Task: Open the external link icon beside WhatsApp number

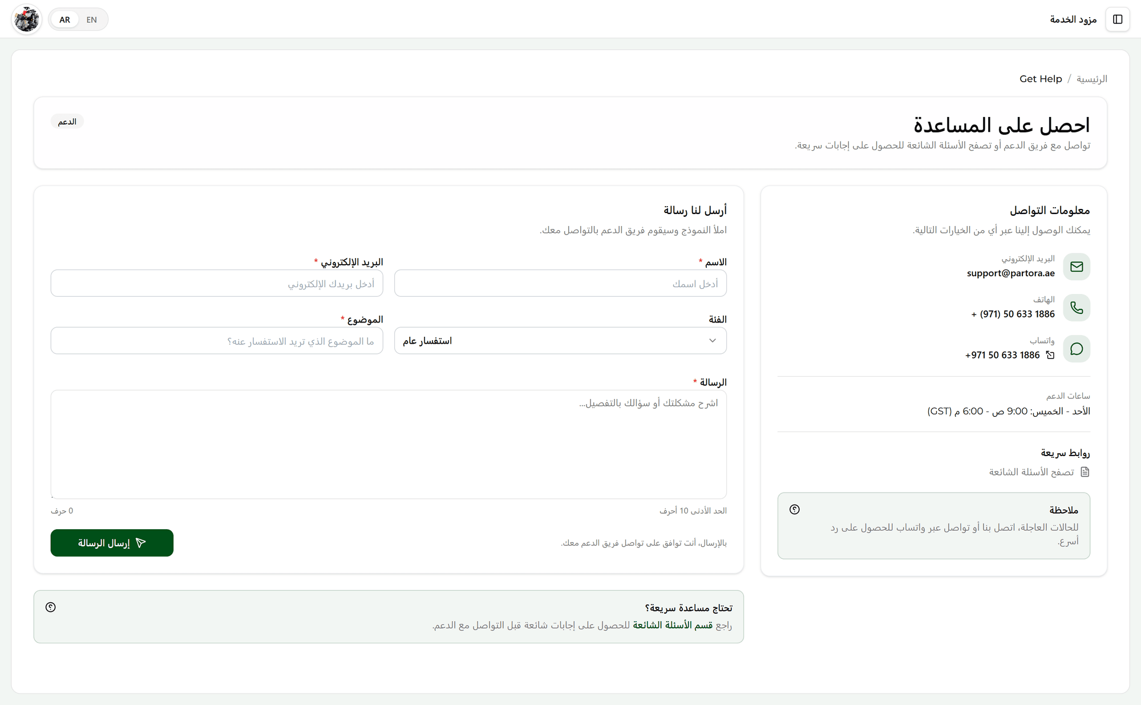Action: tap(1050, 355)
